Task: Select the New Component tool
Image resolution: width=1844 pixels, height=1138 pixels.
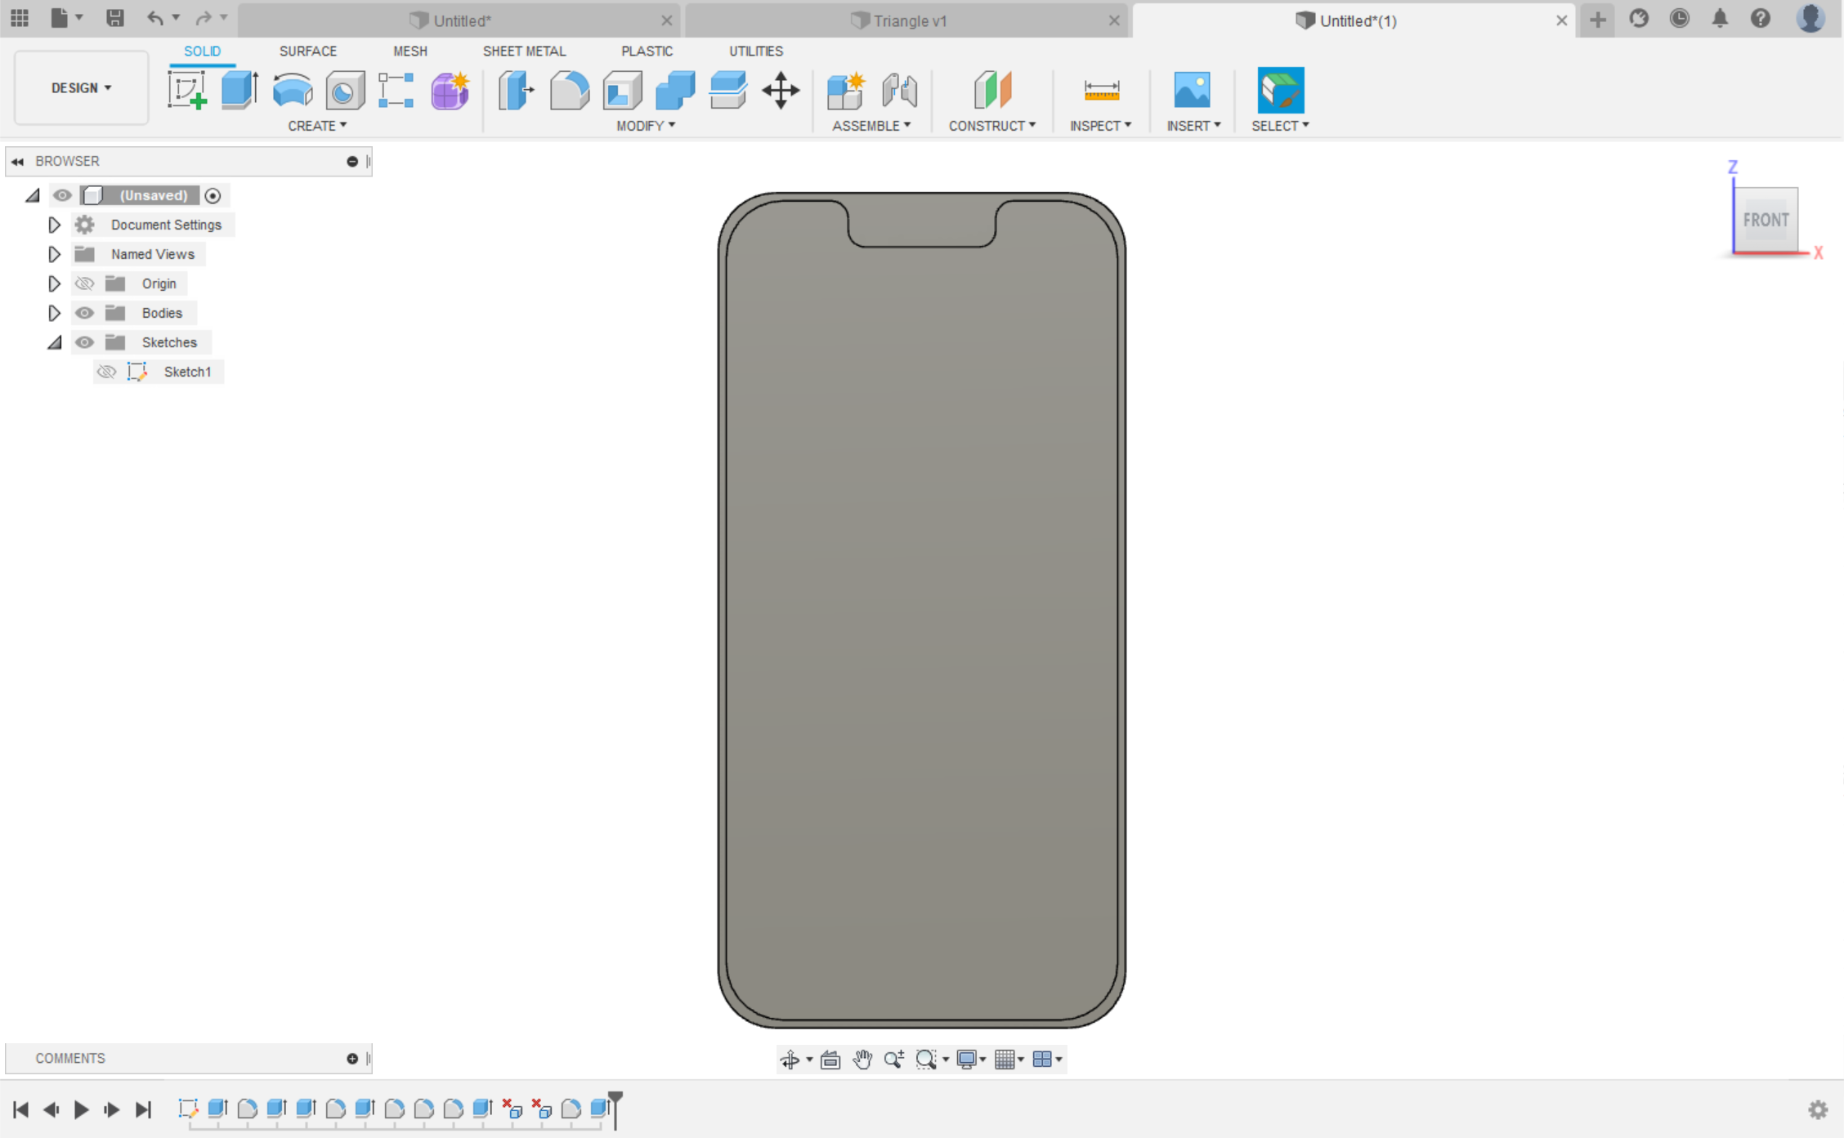Action: click(x=846, y=90)
